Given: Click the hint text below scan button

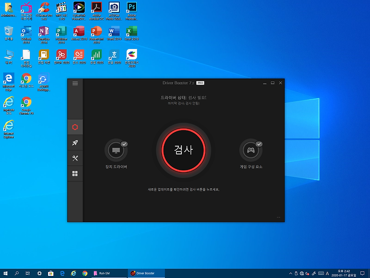Looking at the screenshot, I should [x=183, y=189].
